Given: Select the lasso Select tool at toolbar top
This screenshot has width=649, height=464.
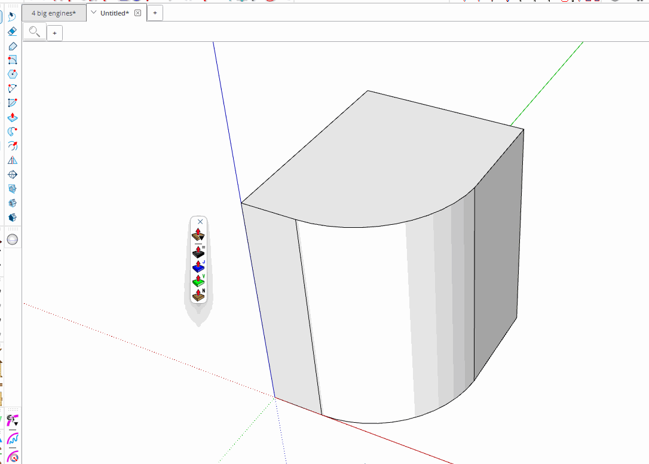Looking at the screenshot, I should (x=11, y=17).
